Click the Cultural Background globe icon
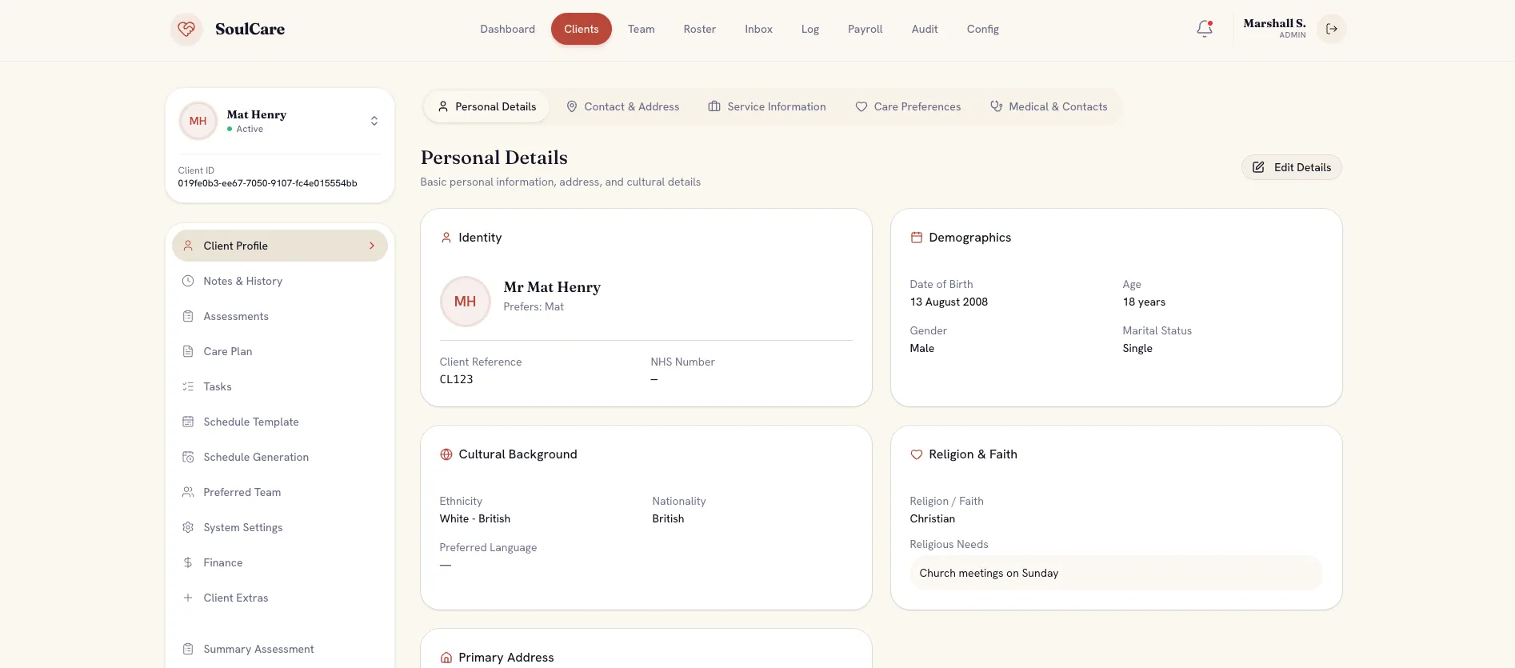The width and height of the screenshot is (1515, 668). click(446, 454)
